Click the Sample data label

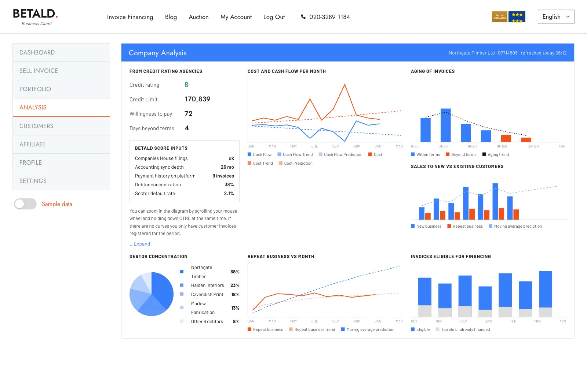pos(57,204)
